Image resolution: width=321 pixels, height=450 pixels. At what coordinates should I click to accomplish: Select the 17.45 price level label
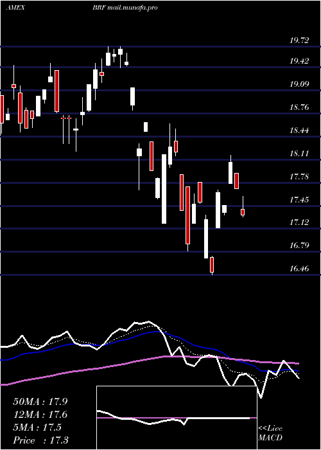point(299,200)
